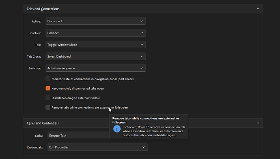Click the Inactive: field label

35,33
